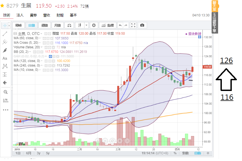Select the trend line drawing tool
This screenshot has width=242, height=161.
tap(5, 34)
